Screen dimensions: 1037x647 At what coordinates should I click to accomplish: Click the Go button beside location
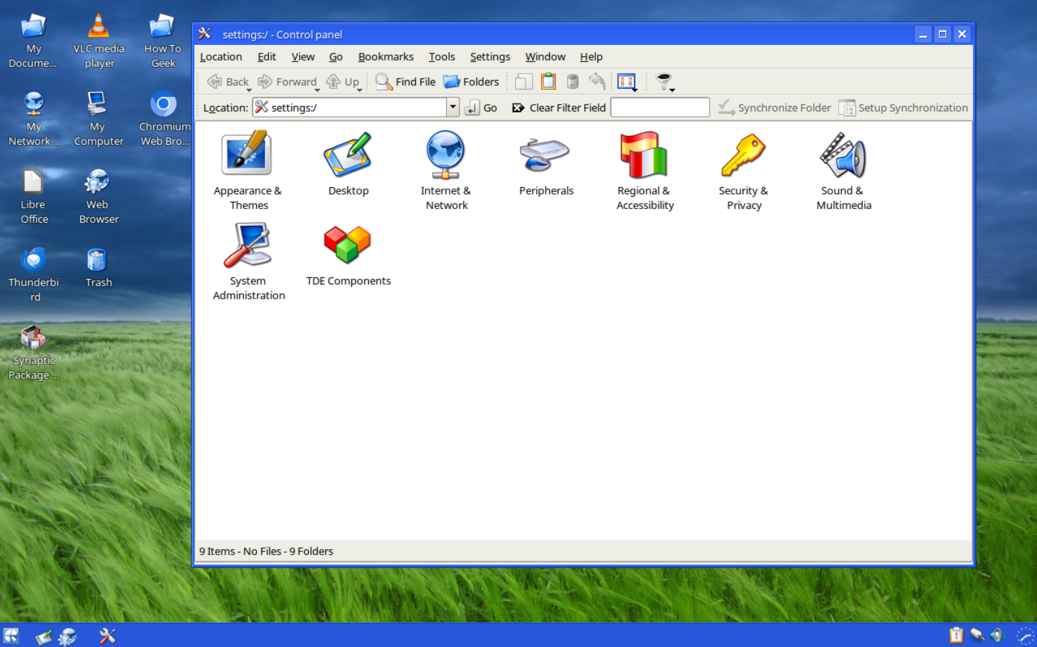click(482, 107)
